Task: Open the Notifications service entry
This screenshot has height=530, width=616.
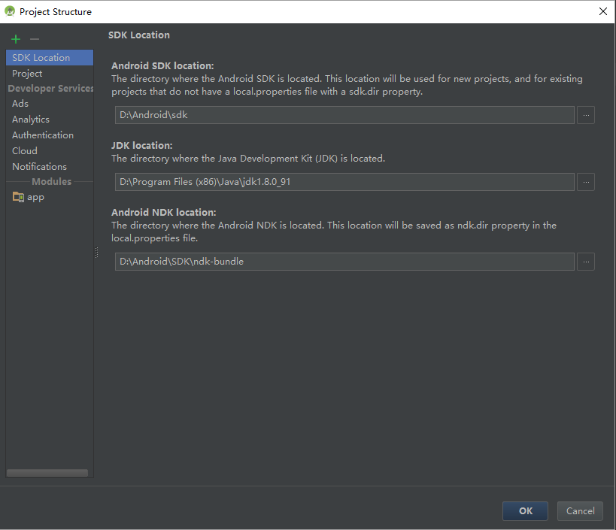Action: pos(39,167)
